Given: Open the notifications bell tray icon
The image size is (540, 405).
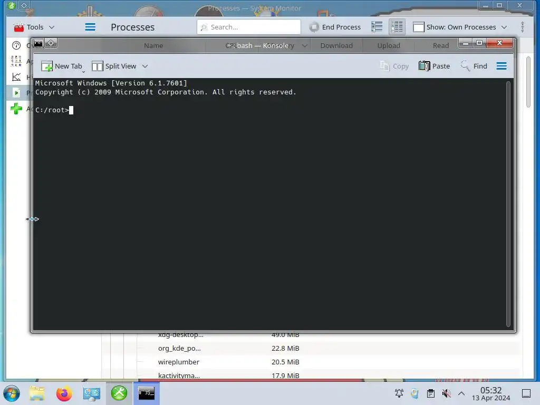Looking at the screenshot, I should [x=399, y=393].
